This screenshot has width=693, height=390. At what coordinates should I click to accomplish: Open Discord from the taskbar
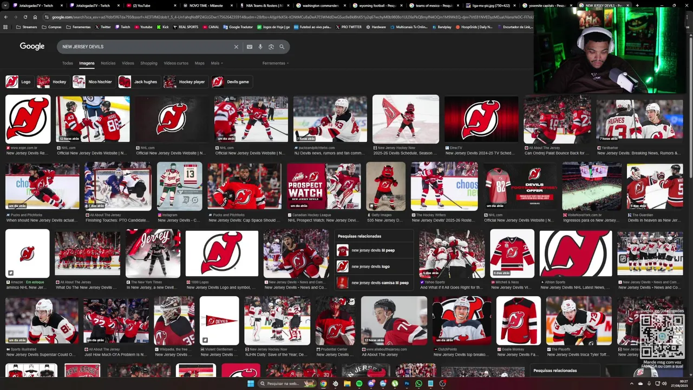pos(371,383)
